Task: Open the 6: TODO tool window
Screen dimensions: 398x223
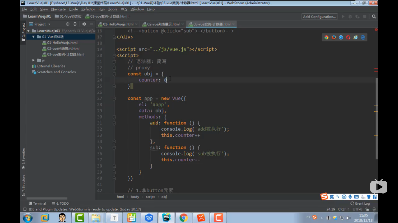Action: (61, 204)
